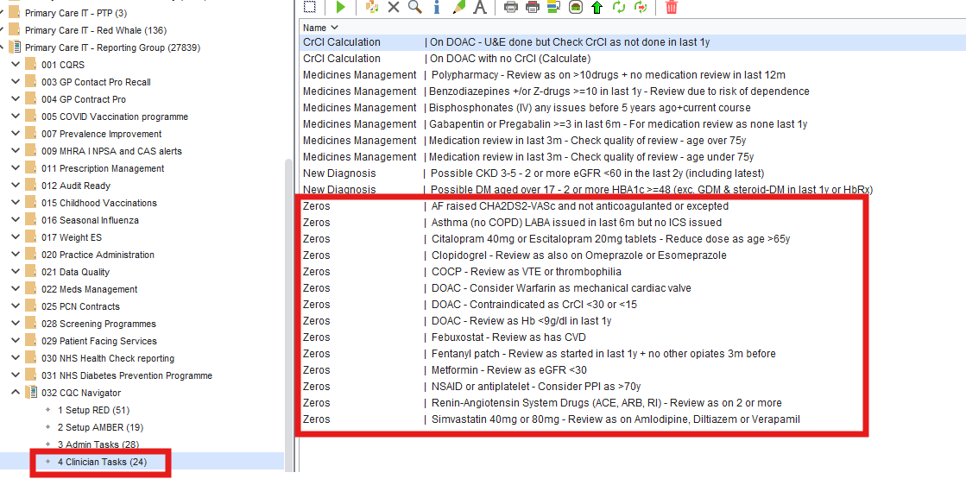Select 1 Setup RED tree item
Viewport: 966px width, 479px height.
click(x=93, y=410)
